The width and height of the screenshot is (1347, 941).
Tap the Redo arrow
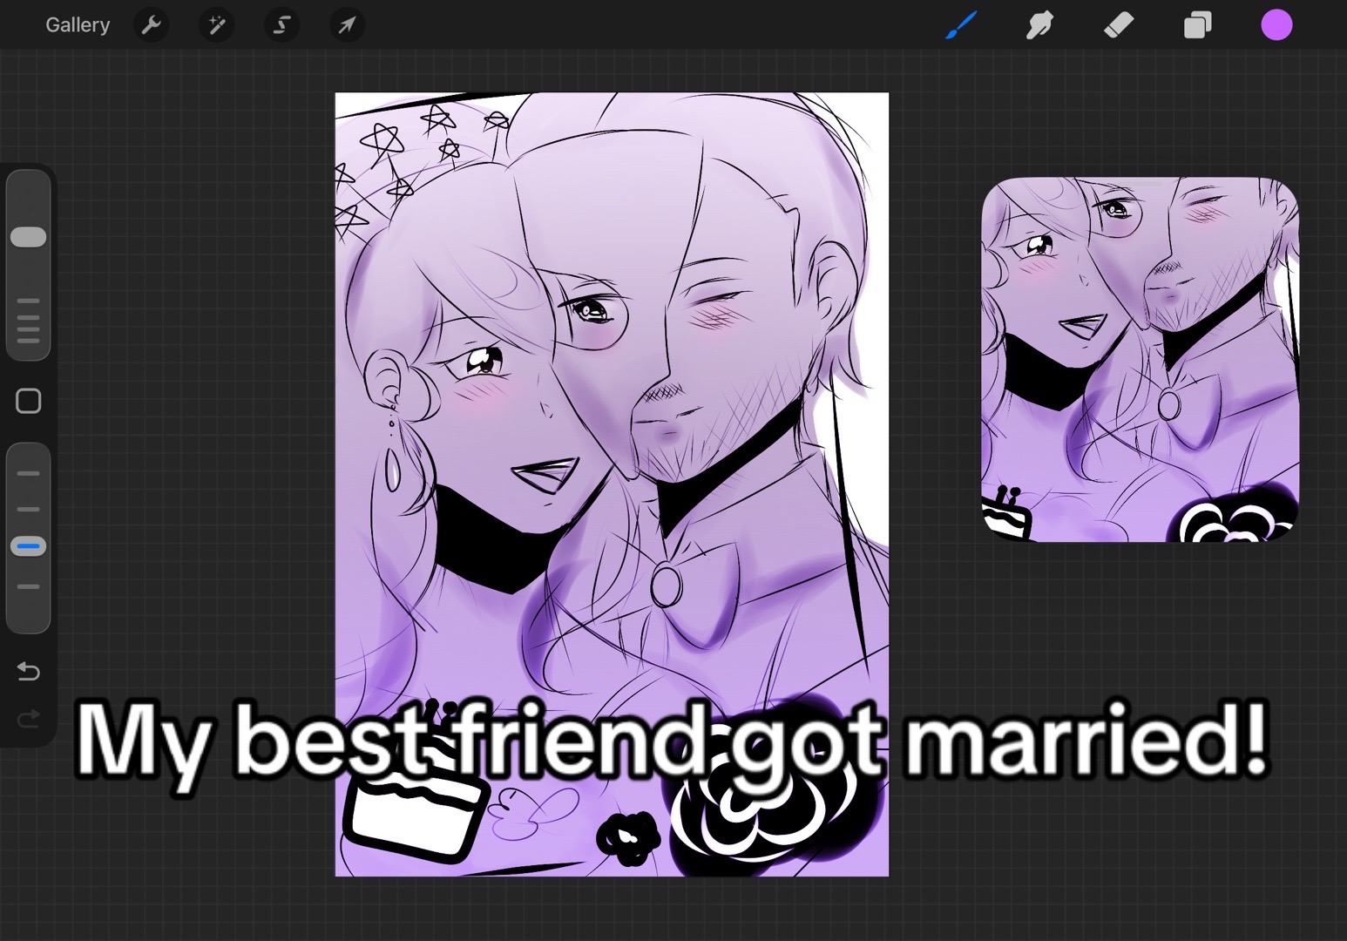click(28, 718)
